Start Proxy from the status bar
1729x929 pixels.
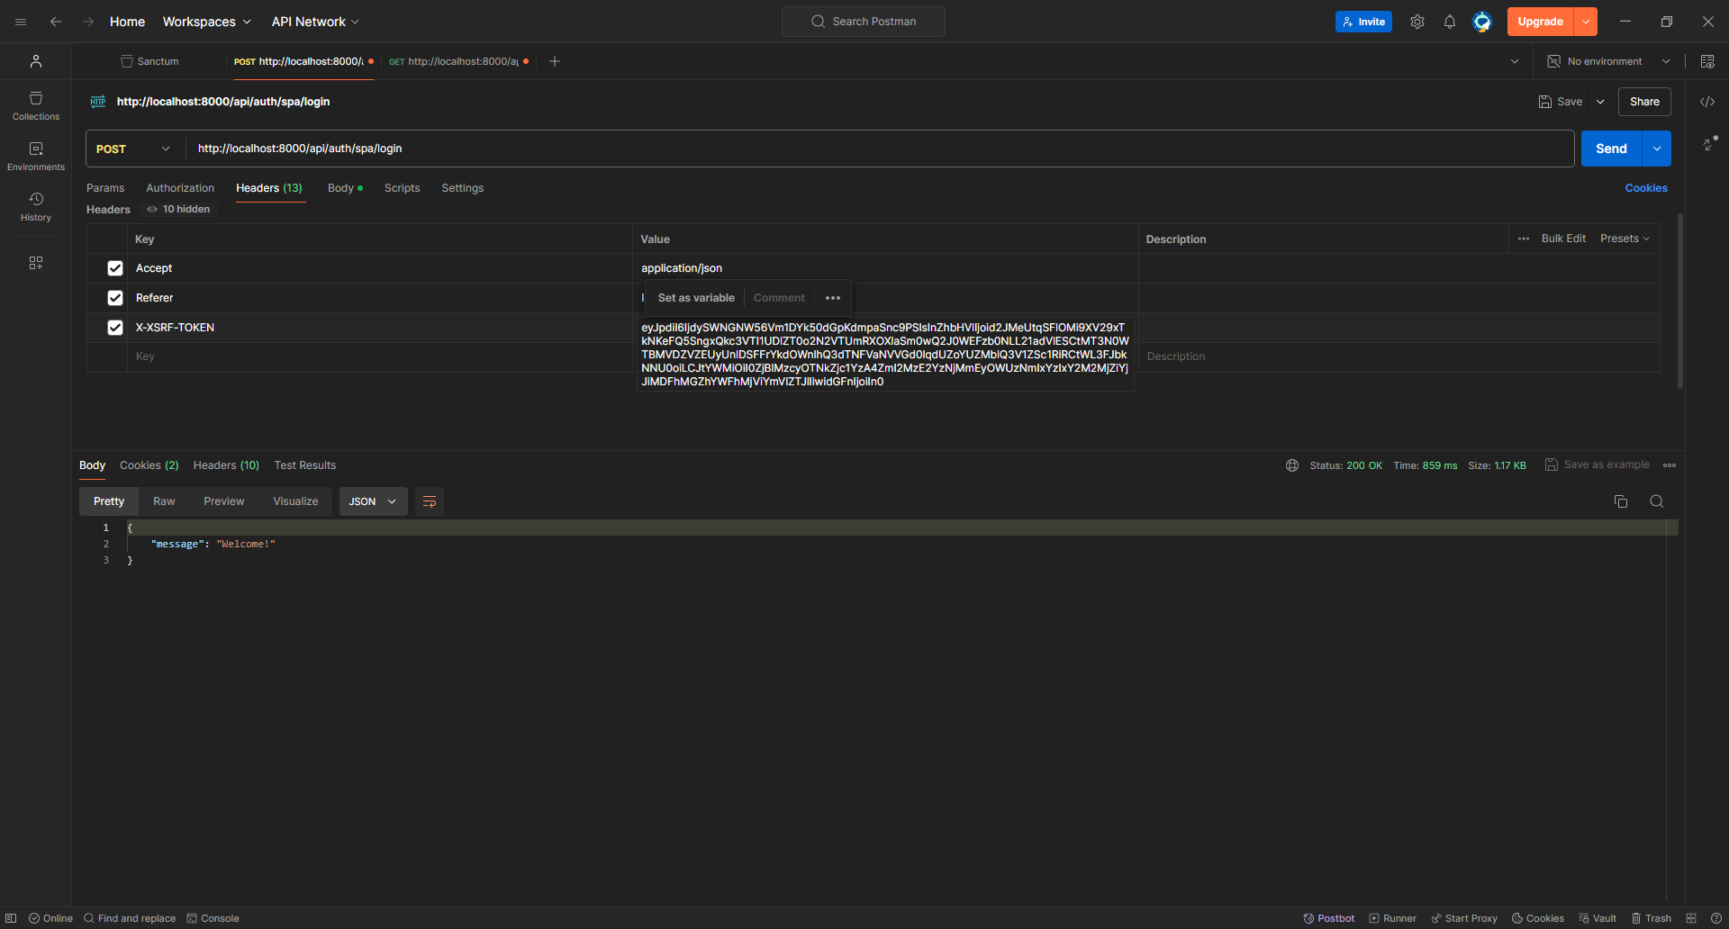pyautogui.click(x=1463, y=918)
